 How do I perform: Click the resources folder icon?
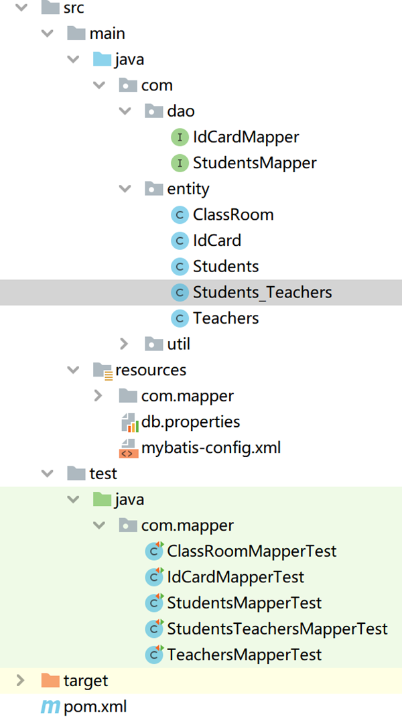tap(103, 370)
